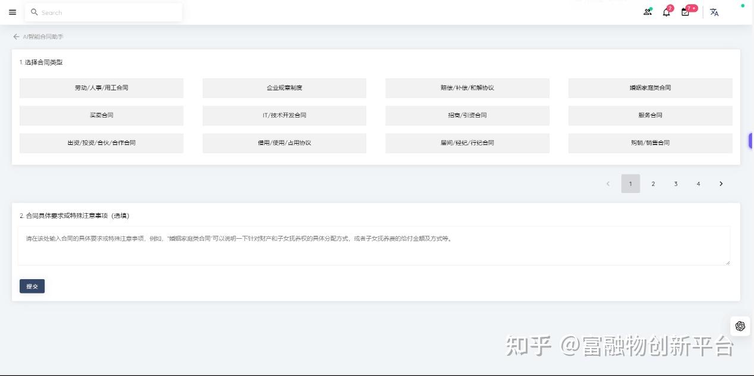Image resolution: width=754 pixels, height=376 pixels.
Task: Select 招商/引资合同 contract type
Action: (x=467, y=115)
